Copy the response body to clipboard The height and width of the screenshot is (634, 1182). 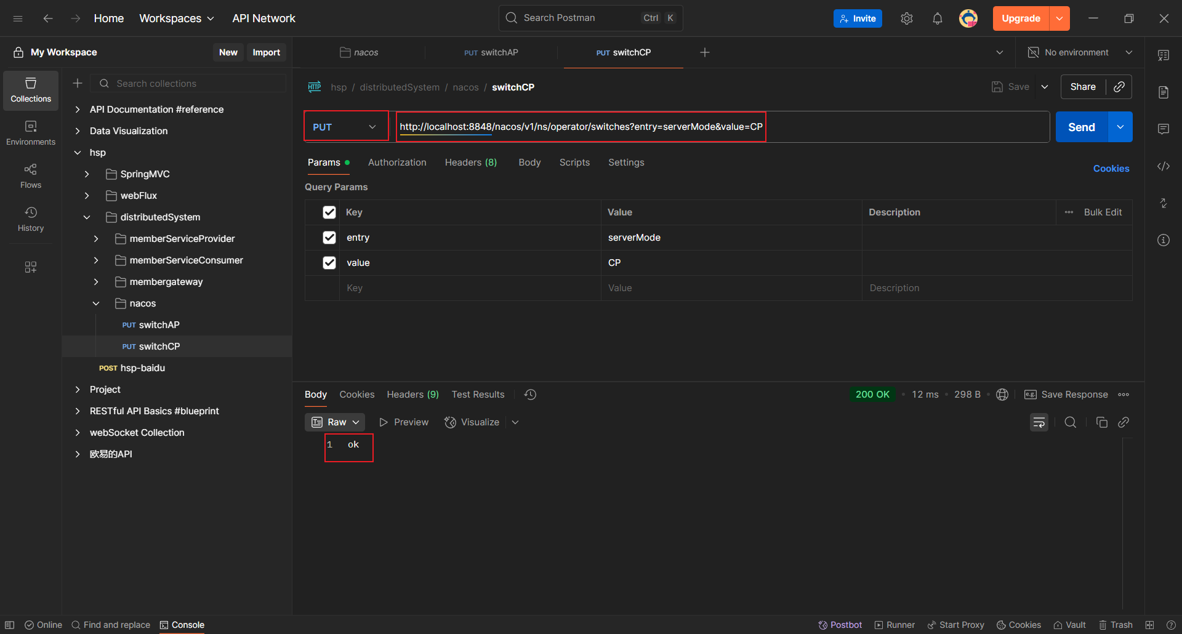(x=1101, y=422)
